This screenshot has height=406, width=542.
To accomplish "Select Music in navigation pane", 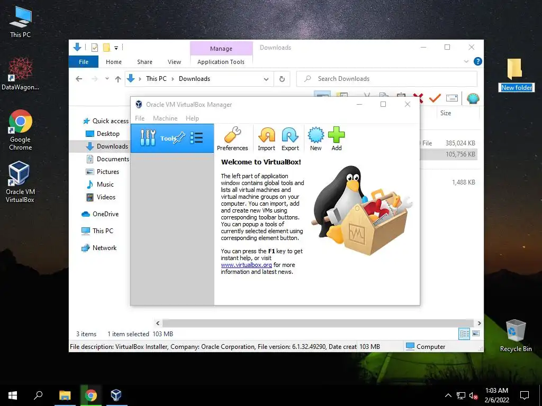I will tap(100, 184).
